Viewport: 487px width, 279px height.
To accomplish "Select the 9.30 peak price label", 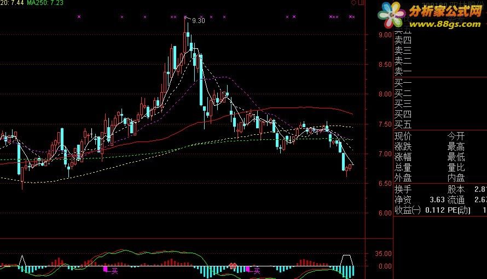I will pyautogui.click(x=199, y=21).
